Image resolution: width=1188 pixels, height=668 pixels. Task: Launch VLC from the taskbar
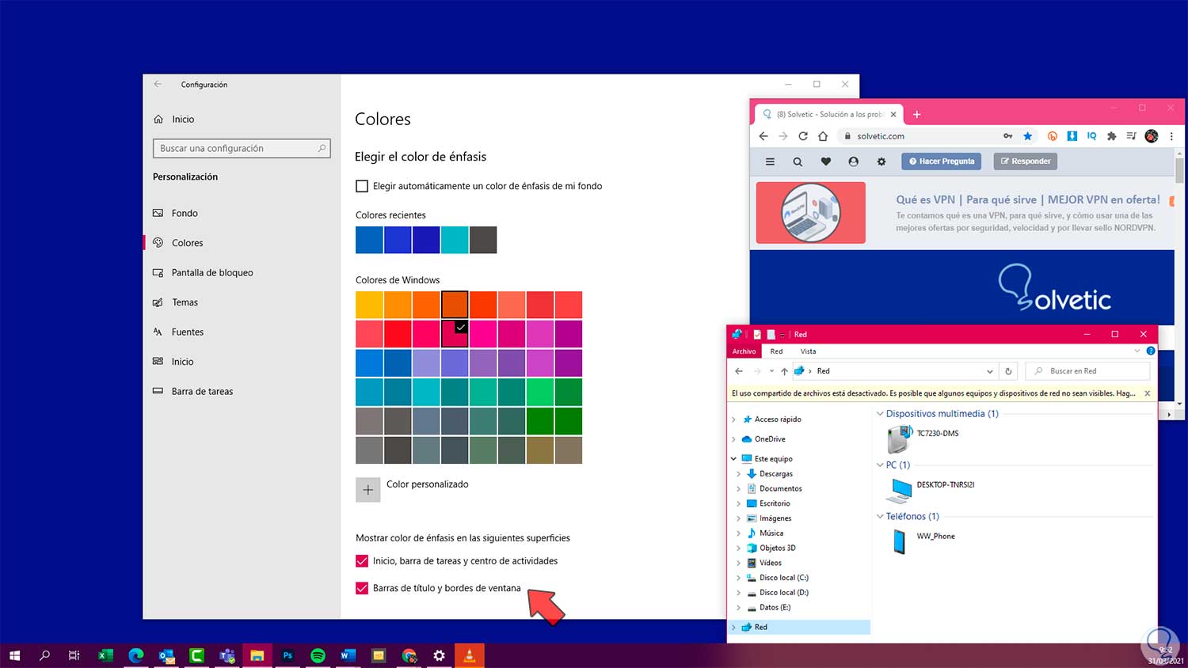coord(469,655)
